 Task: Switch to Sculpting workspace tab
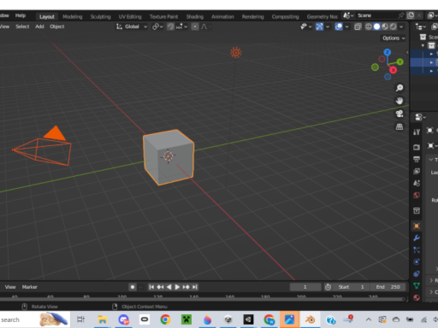click(100, 17)
